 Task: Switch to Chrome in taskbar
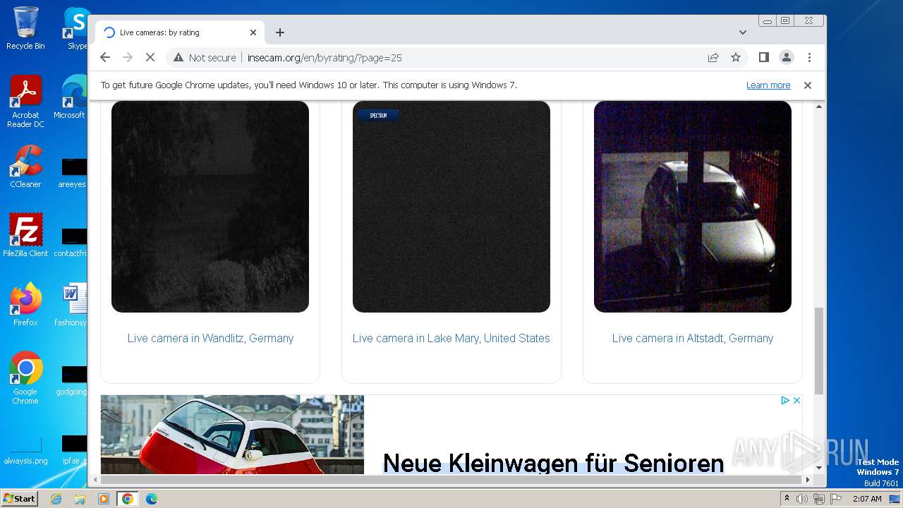click(x=128, y=499)
